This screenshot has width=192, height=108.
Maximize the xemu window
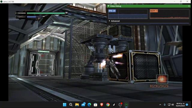(x=181, y=1)
